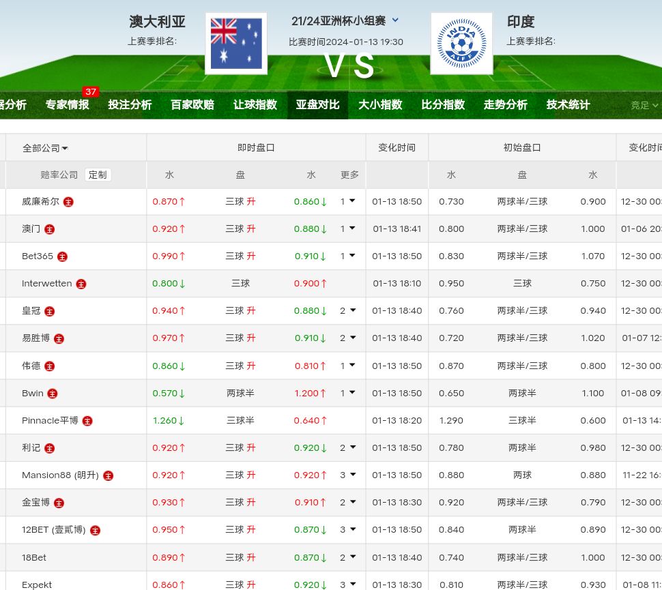Screen dimensions: 662x590
Task: Expand more odds for 威廉希尔 row
Action: click(x=348, y=202)
